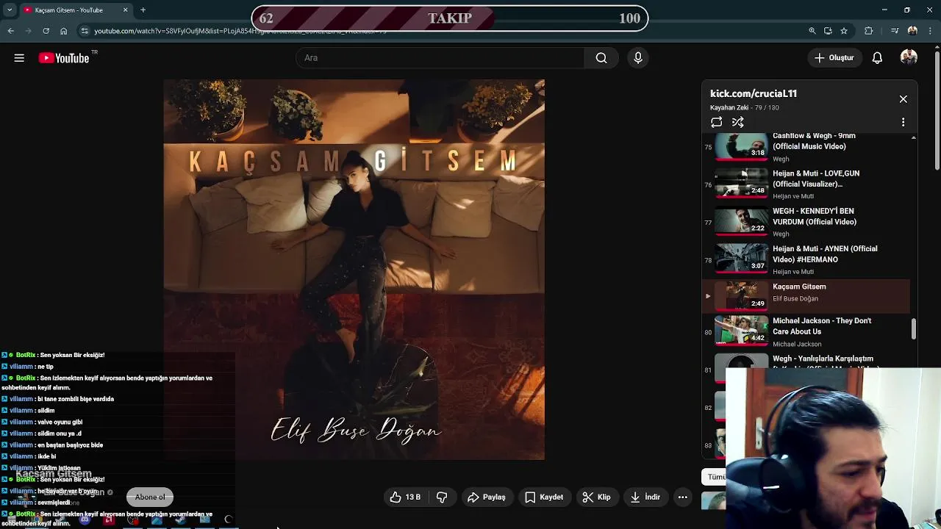Save video with Kaydet button
This screenshot has width=941, height=529.
click(544, 497)
